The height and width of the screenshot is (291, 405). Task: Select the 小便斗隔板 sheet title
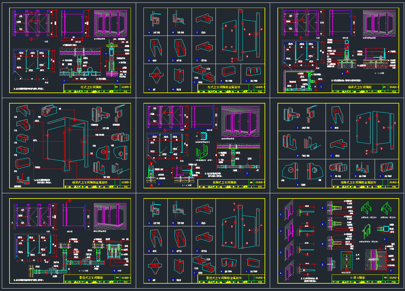(357, 278)
